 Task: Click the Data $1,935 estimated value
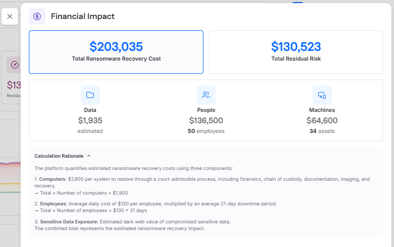click(x=90, y=121)
